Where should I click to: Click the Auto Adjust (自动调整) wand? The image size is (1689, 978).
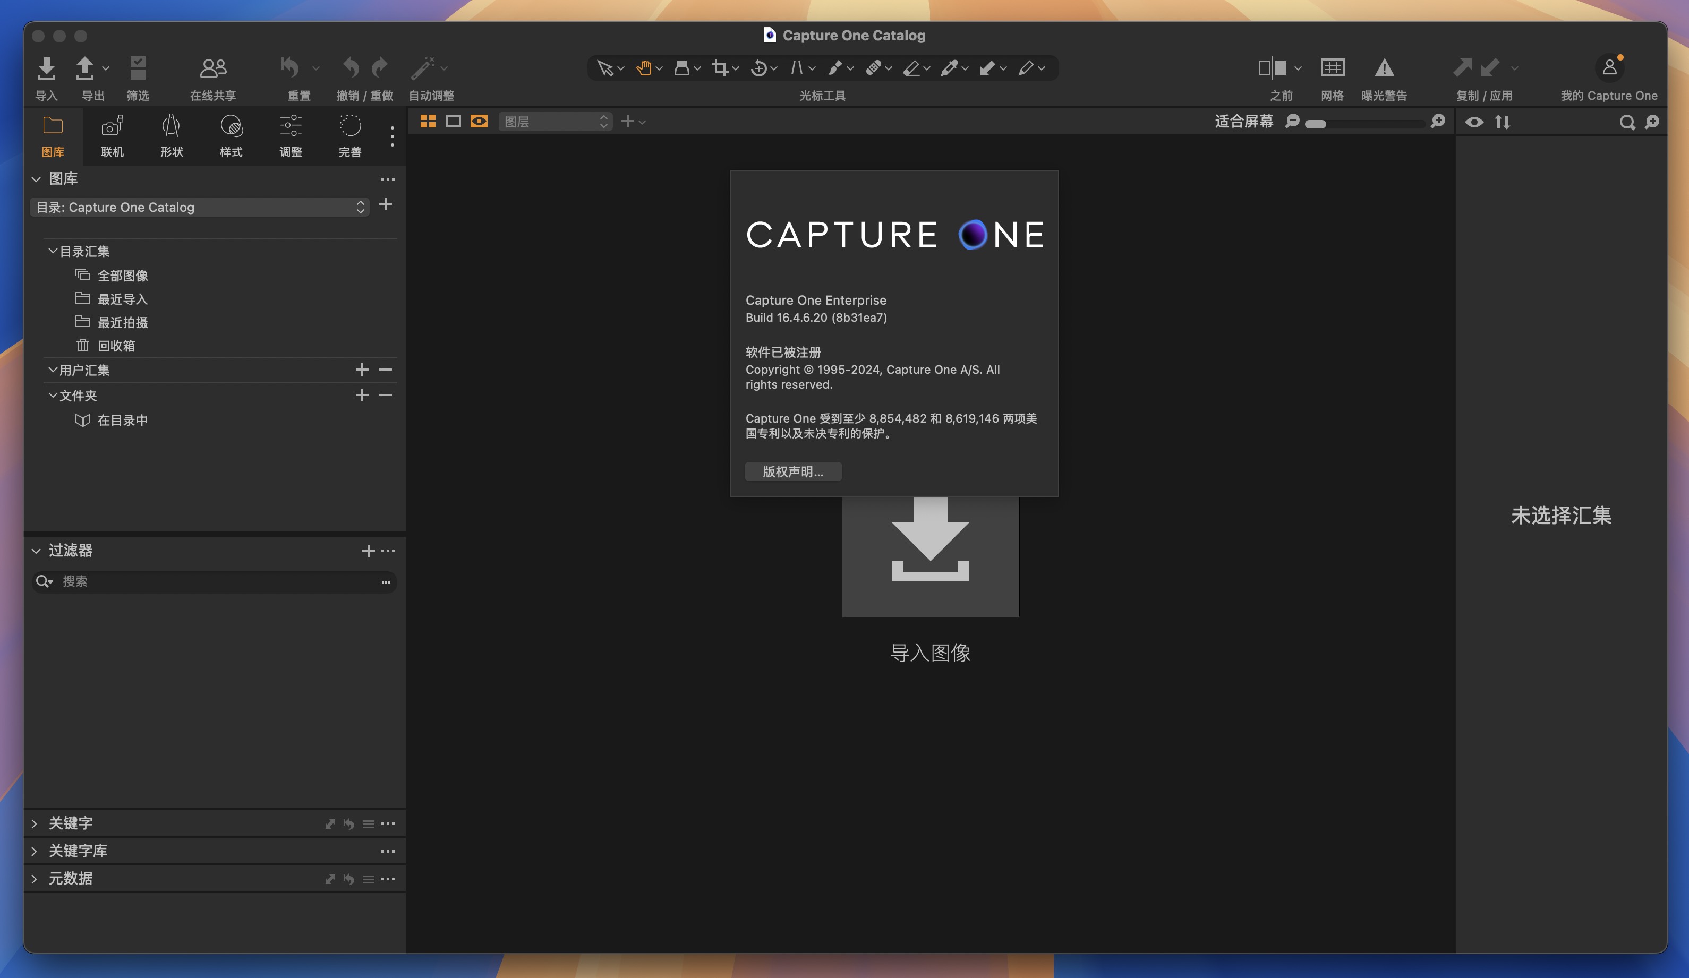[x=423, y=67]
